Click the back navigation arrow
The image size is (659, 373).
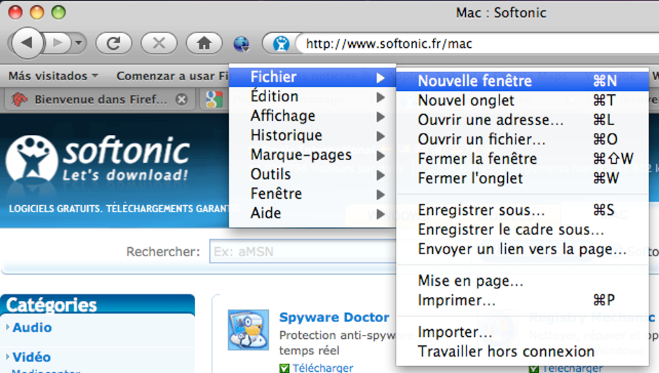pos(26,44)
